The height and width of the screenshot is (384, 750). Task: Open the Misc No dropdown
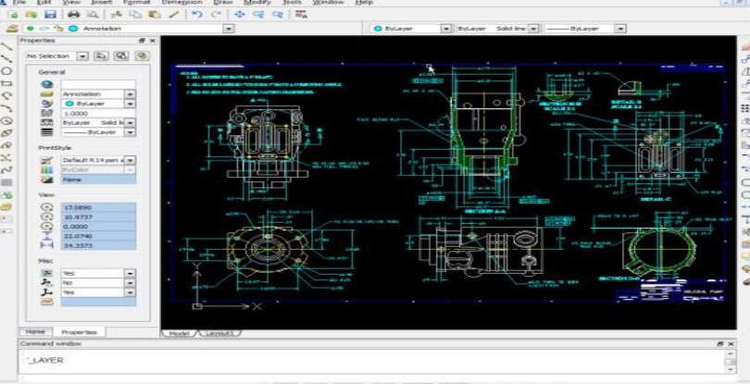[x=131, y=282]
